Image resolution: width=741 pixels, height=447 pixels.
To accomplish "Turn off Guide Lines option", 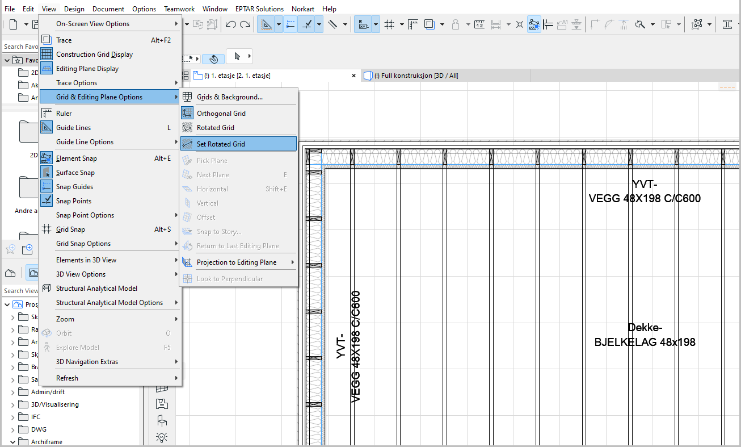I will [x=73, y=128].
